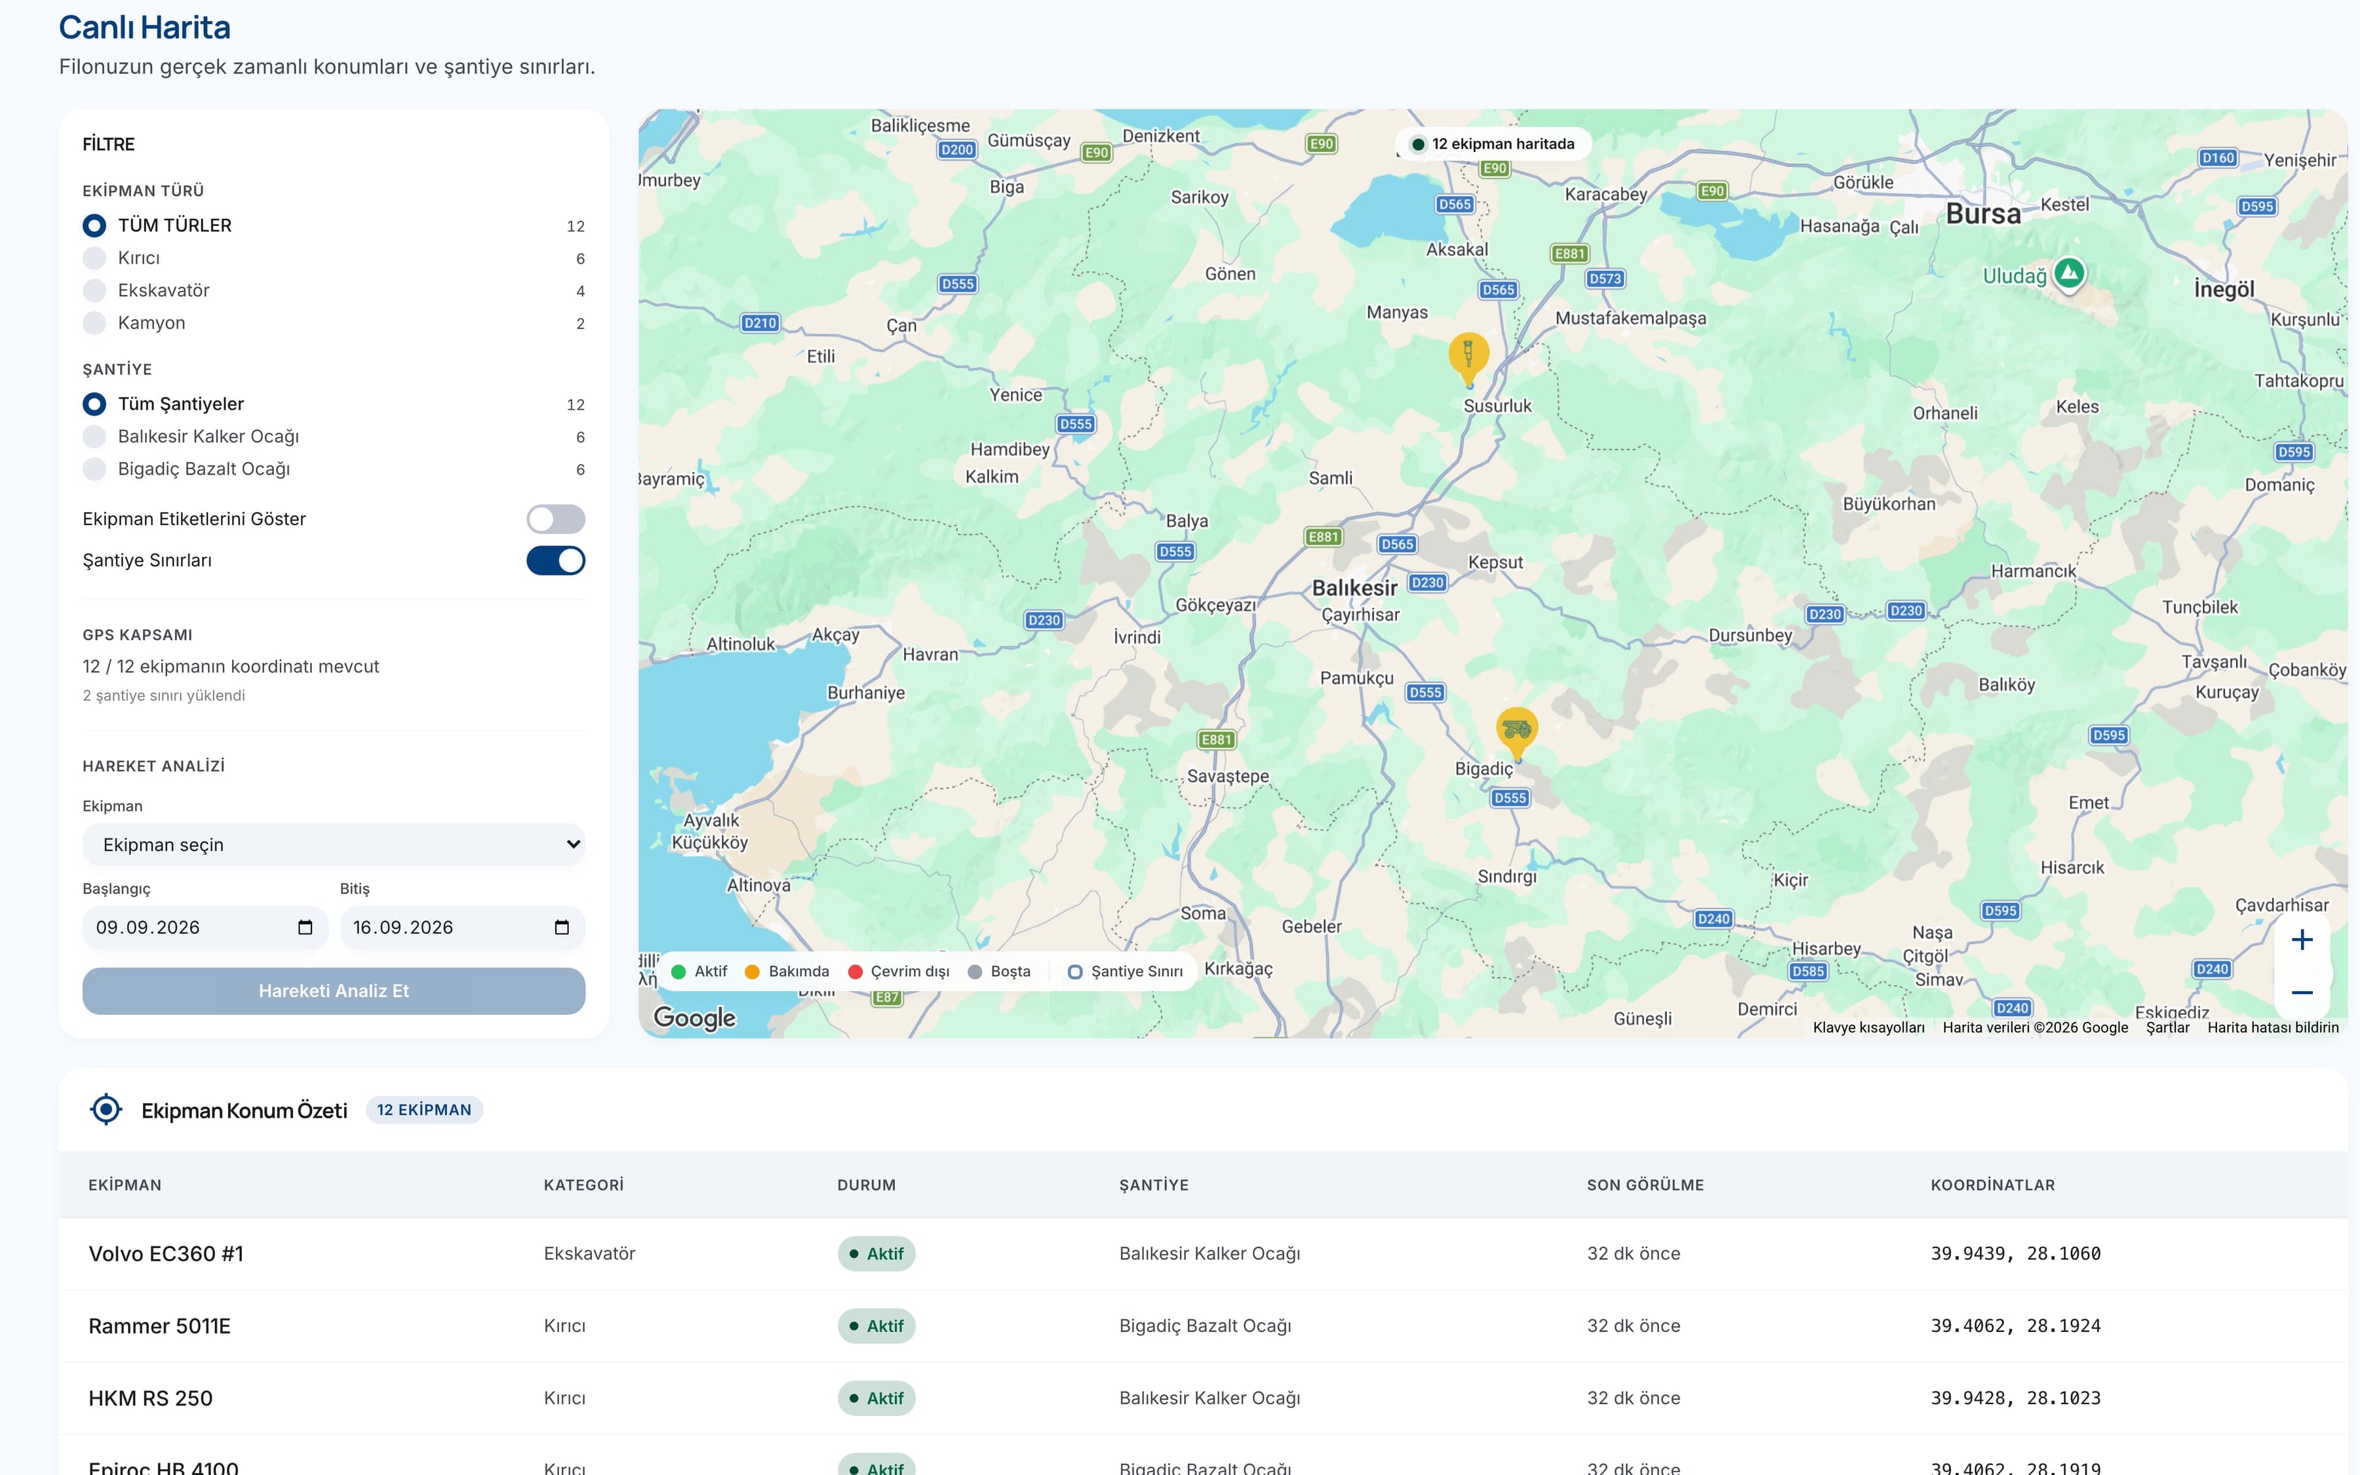Zoom in the map with plus button
This screenshot has width=2360, height=1475.
pyautogui.click(x=2302, y=939)
